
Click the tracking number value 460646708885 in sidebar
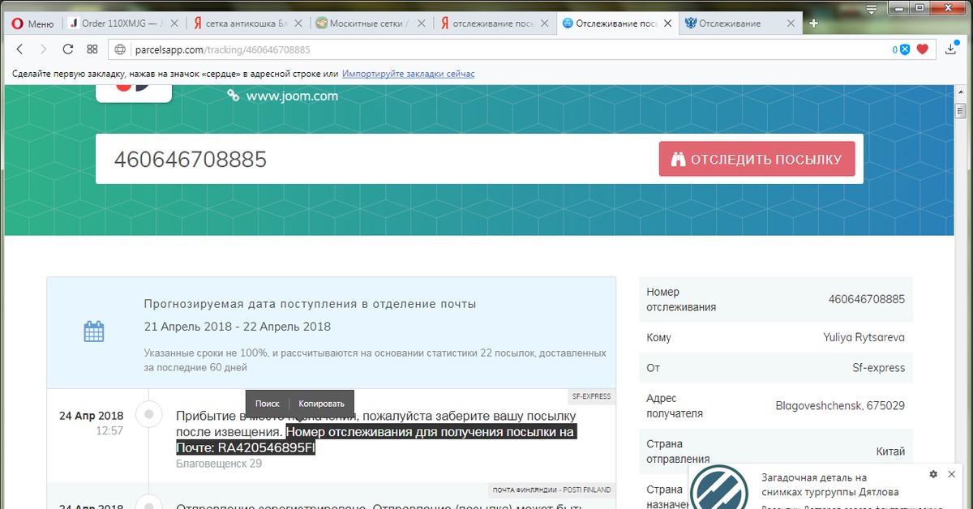pos(866,299)
